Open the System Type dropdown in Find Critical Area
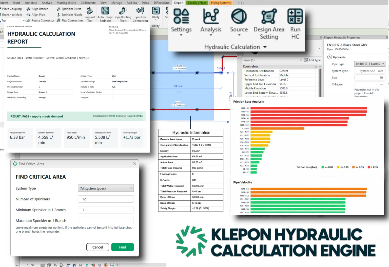This screenshot has width=389, height=267. 106,188
